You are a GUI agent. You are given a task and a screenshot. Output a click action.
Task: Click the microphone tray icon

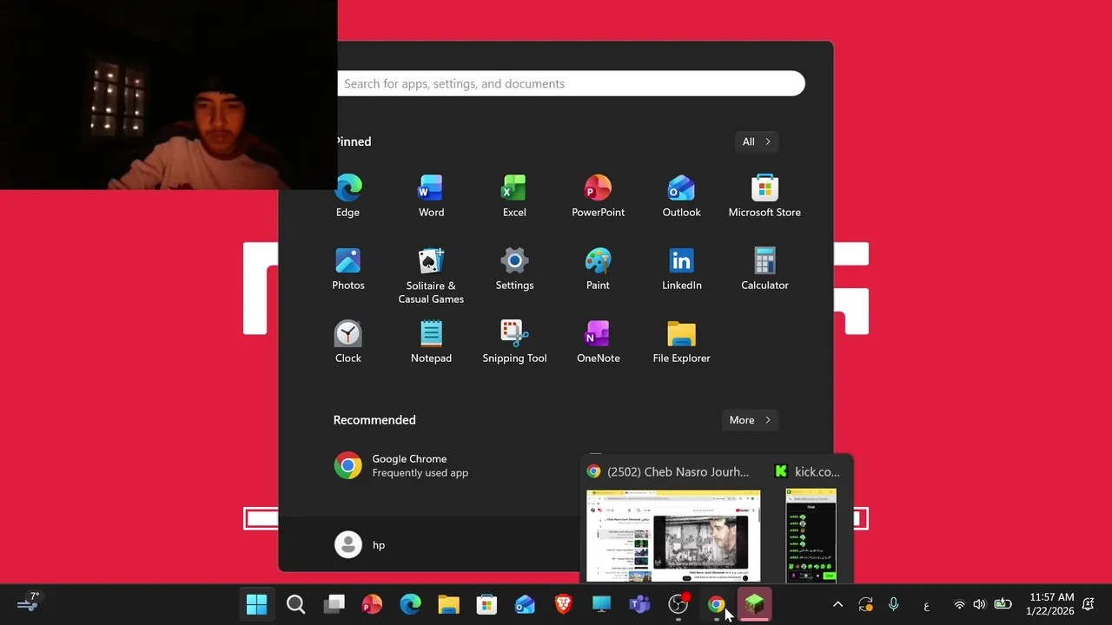(893, 604)
